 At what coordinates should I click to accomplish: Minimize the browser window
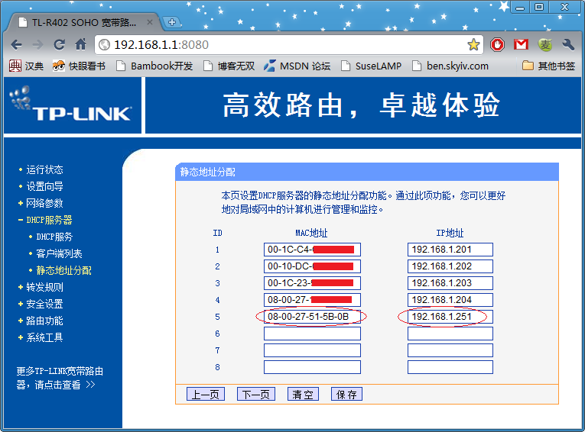(x=521, y=7)
